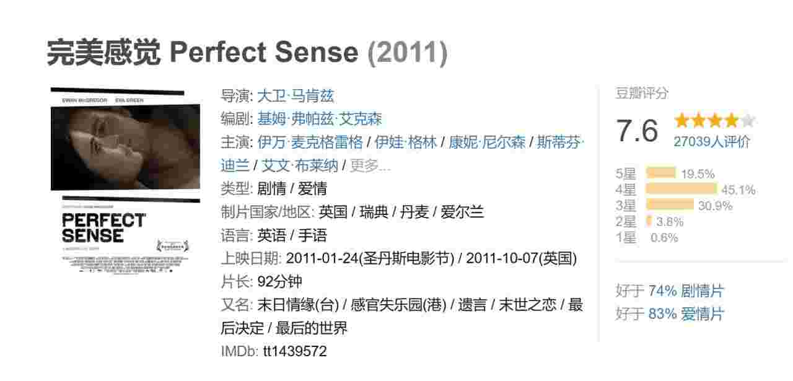The image size is (793, 381).
Task: Open the 83% 爱情片 comparison link
Action: tap(686, 314)
